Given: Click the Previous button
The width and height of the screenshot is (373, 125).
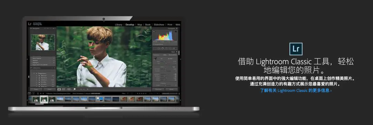Looking at the screenshot, I should [159, 89].
